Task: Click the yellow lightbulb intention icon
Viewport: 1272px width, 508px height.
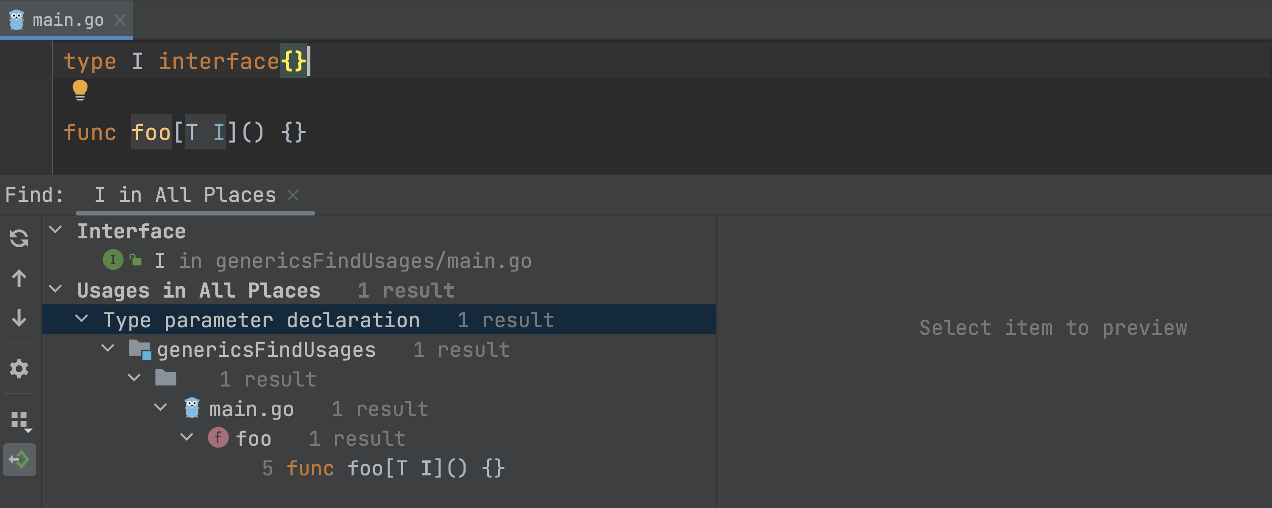Action: pyautogui.click(x=80, y=90)
